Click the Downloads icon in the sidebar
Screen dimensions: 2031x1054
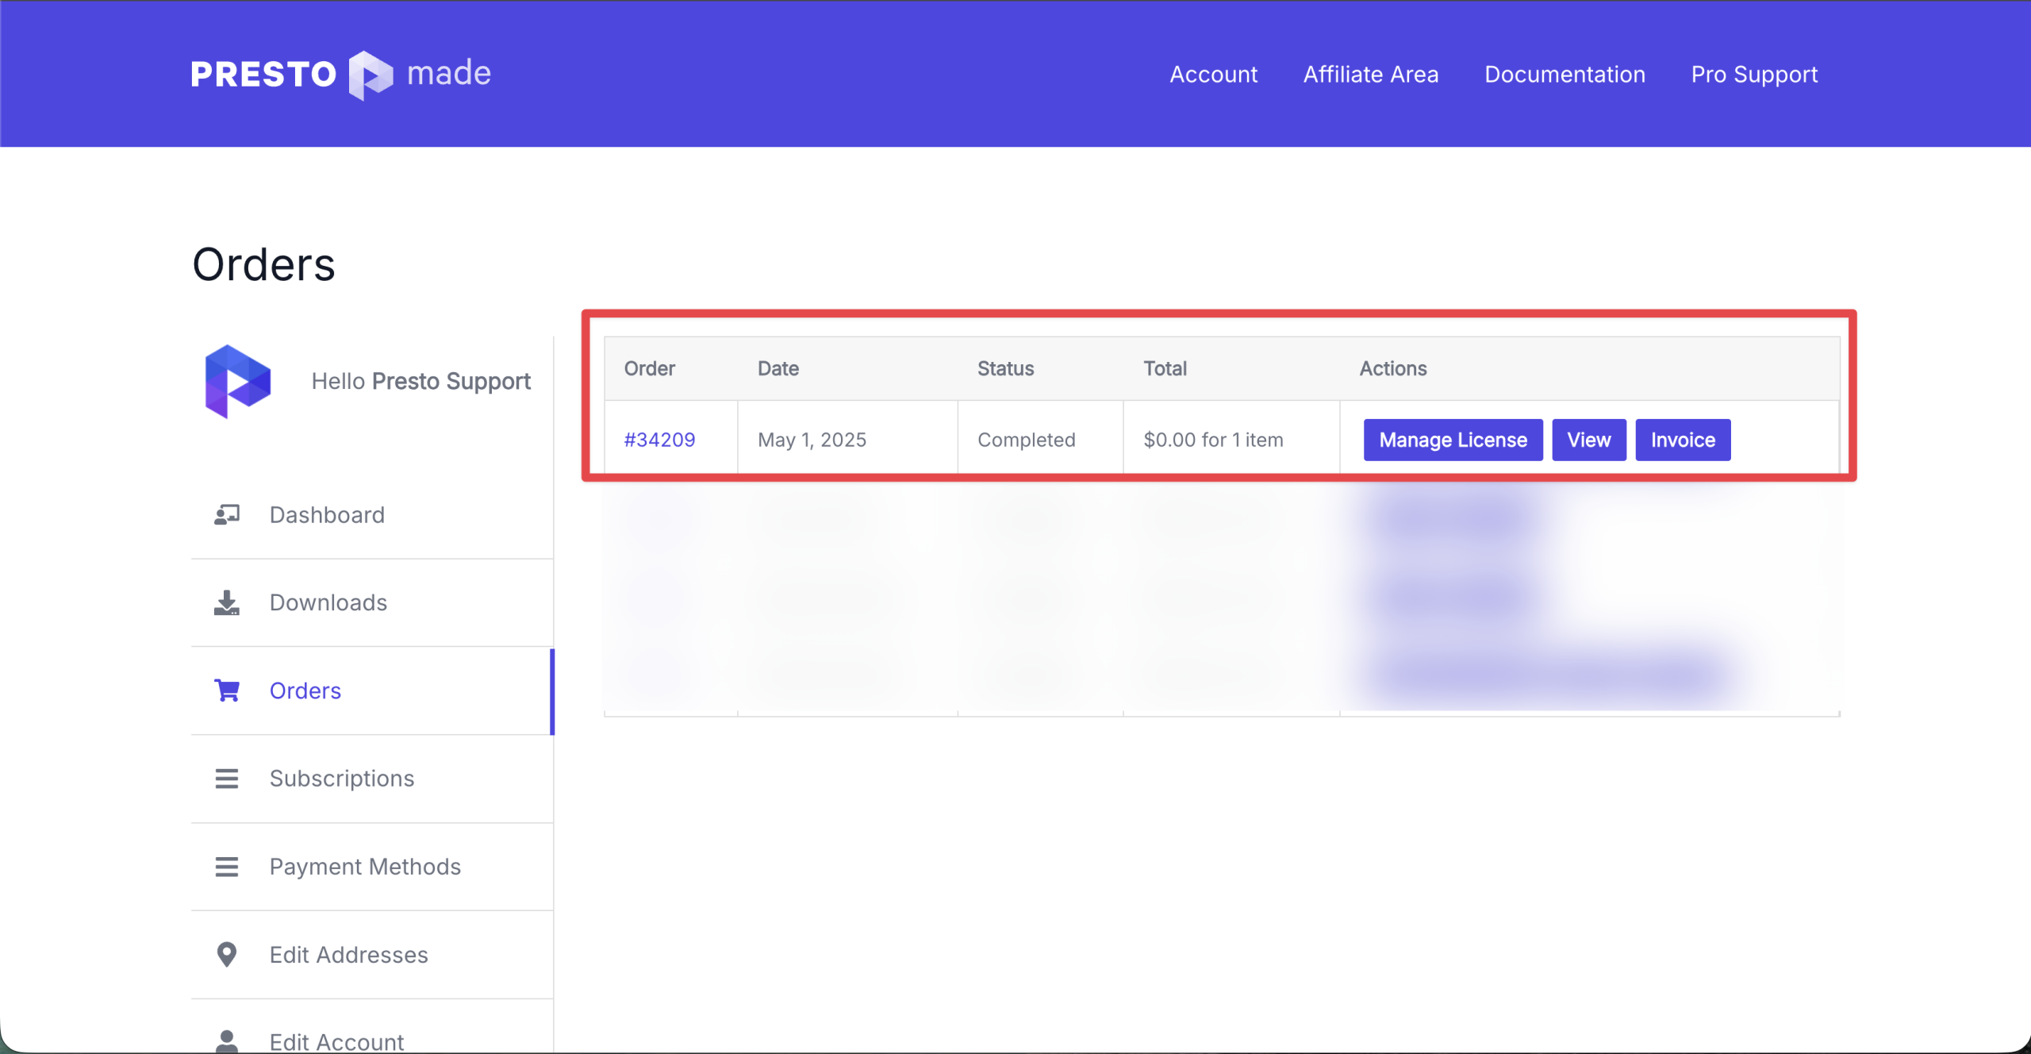pyautogui.click(x=226, y=602)
